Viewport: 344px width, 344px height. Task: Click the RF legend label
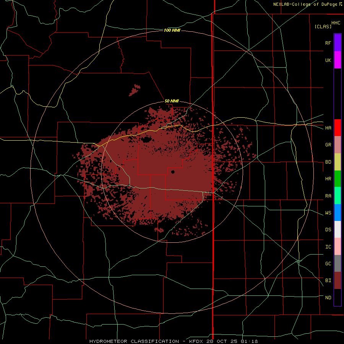(x=328, y=43)
